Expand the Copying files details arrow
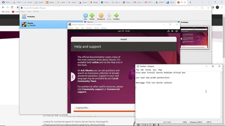 [75, 108]
